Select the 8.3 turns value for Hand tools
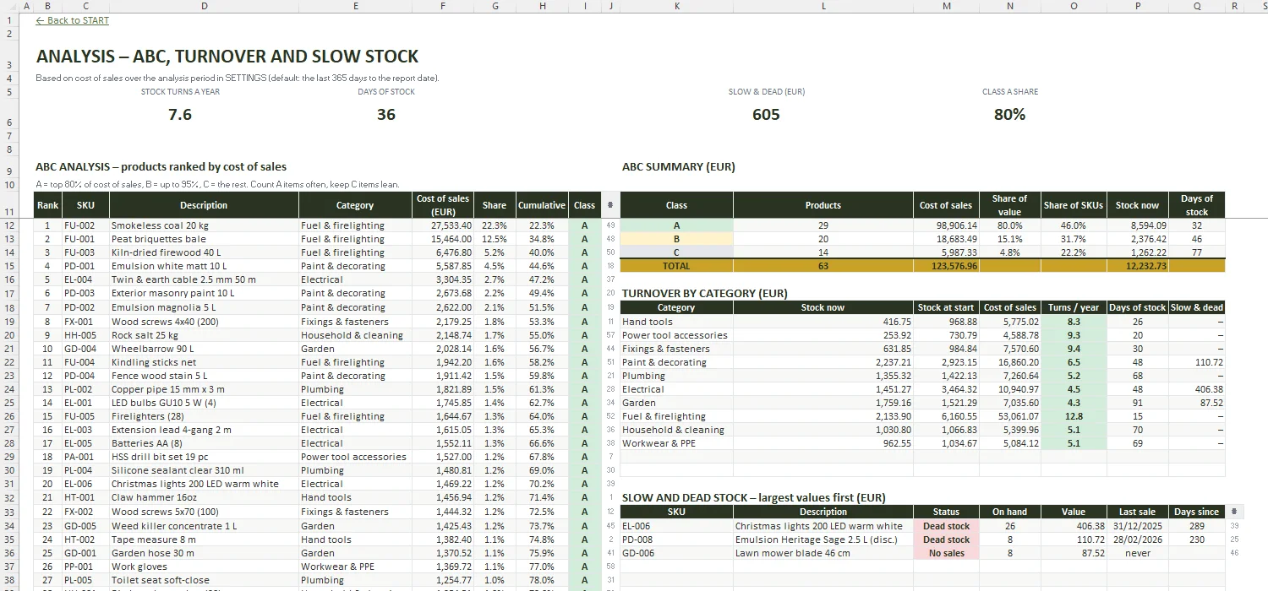 point(1074,322)
